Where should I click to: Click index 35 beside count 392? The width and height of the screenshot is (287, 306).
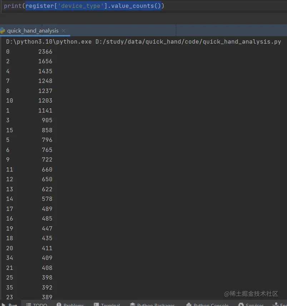click(x=10, y=287)
